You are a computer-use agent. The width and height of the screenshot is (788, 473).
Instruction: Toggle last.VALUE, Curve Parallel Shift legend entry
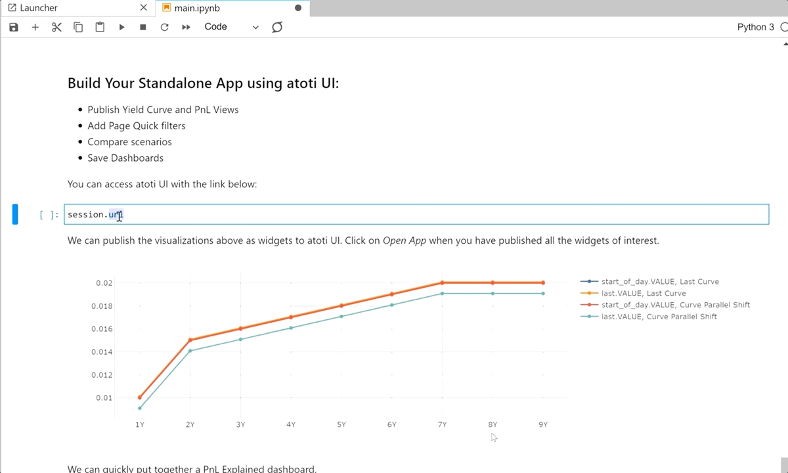tap(659, 317)
